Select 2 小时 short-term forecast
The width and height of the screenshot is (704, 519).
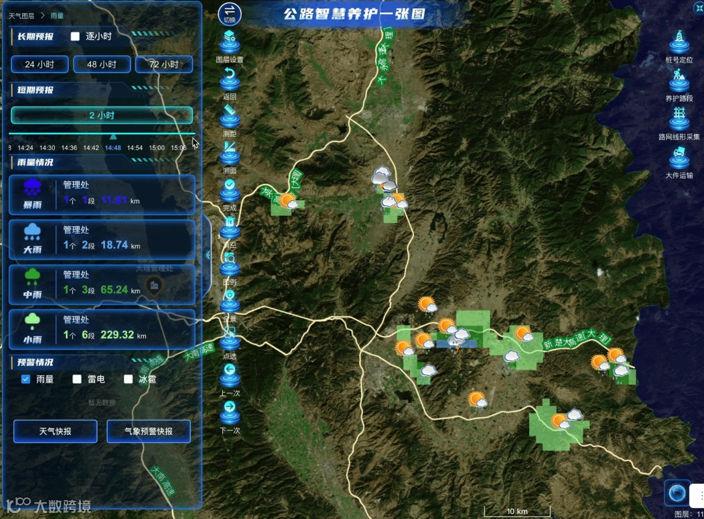[102, 115]
